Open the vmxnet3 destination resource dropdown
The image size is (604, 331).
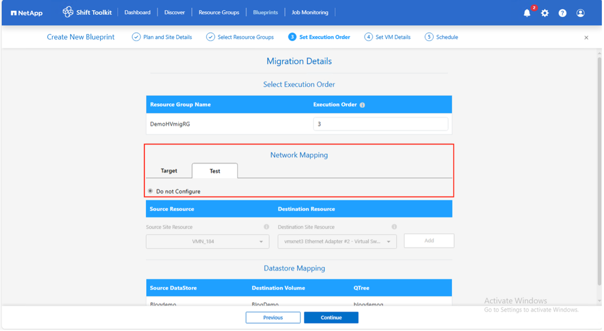click(337, 242)
